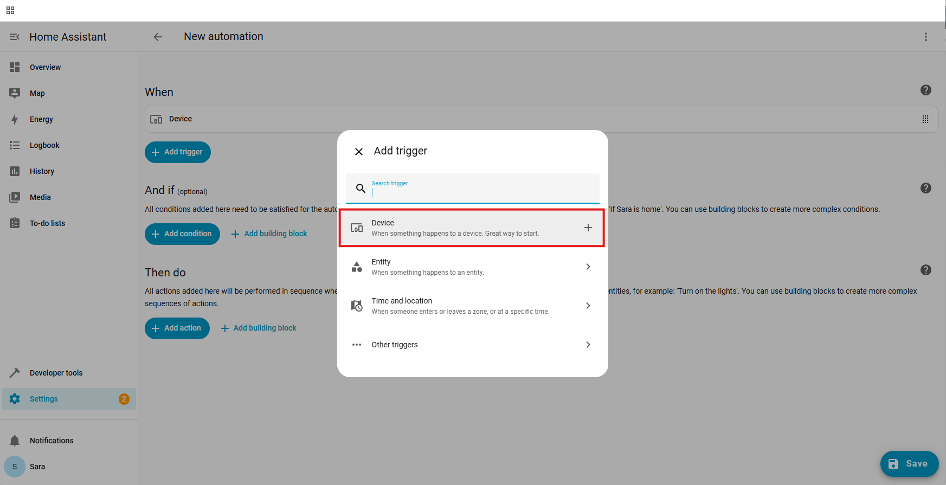Click the Add condition button
The image size is (946, 485).
182,234
